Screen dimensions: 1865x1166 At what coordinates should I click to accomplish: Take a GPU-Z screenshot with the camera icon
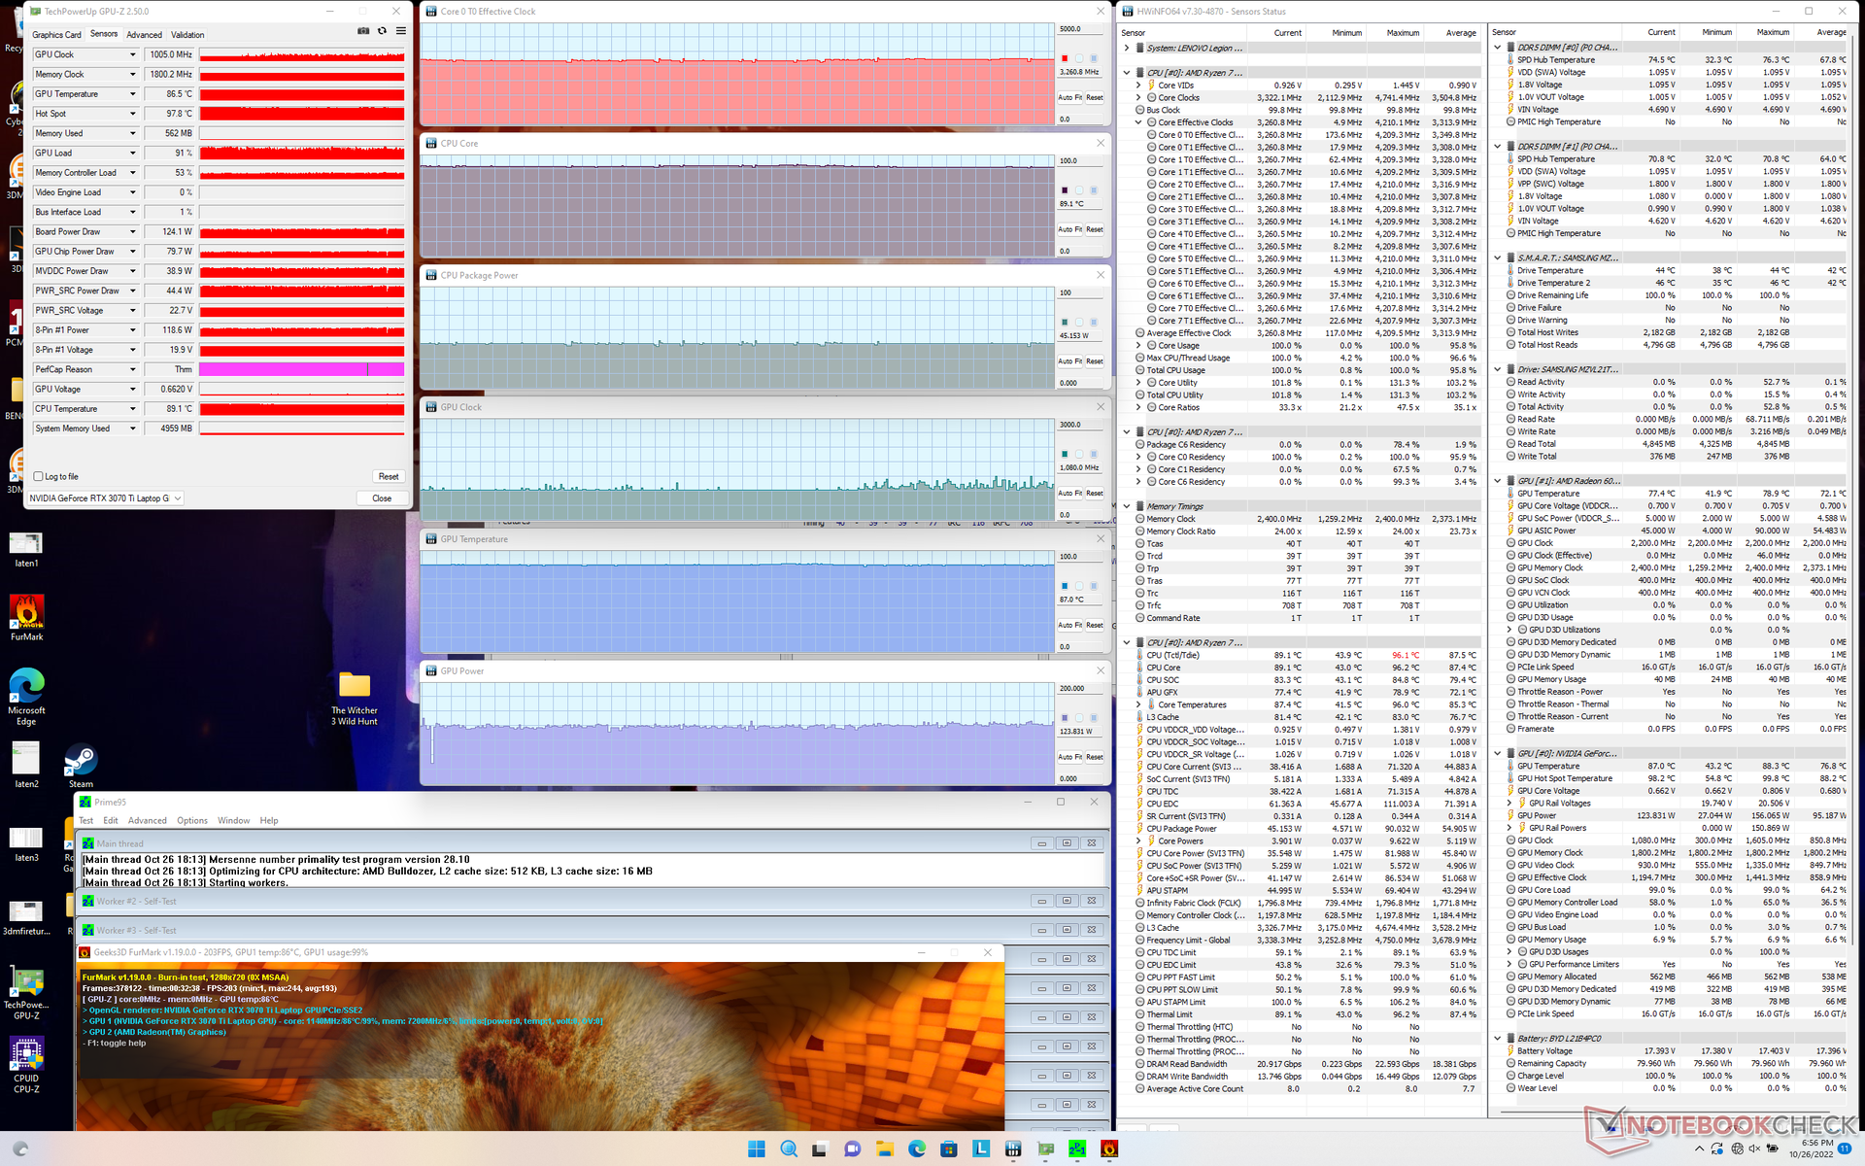[x=363, y=31]
